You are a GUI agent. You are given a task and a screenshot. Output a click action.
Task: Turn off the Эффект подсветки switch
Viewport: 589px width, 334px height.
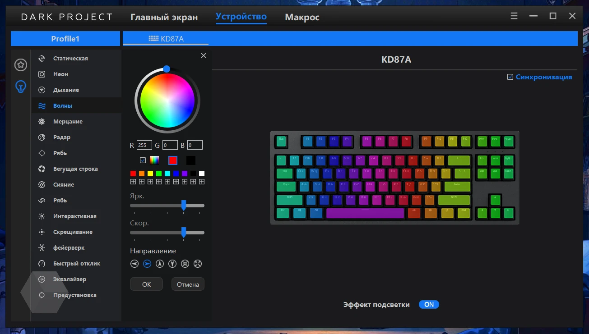(x=428, y=305)
